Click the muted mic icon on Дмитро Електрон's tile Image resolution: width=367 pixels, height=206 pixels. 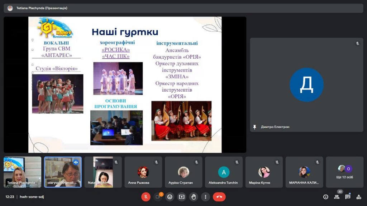coord(357,44)
